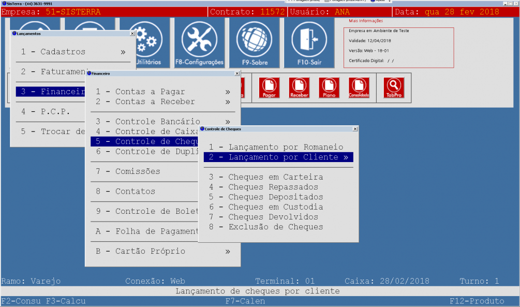Viewport: 520px width, 307px height.
Task: Click the Mais Informações link
Action: (366, 21)
